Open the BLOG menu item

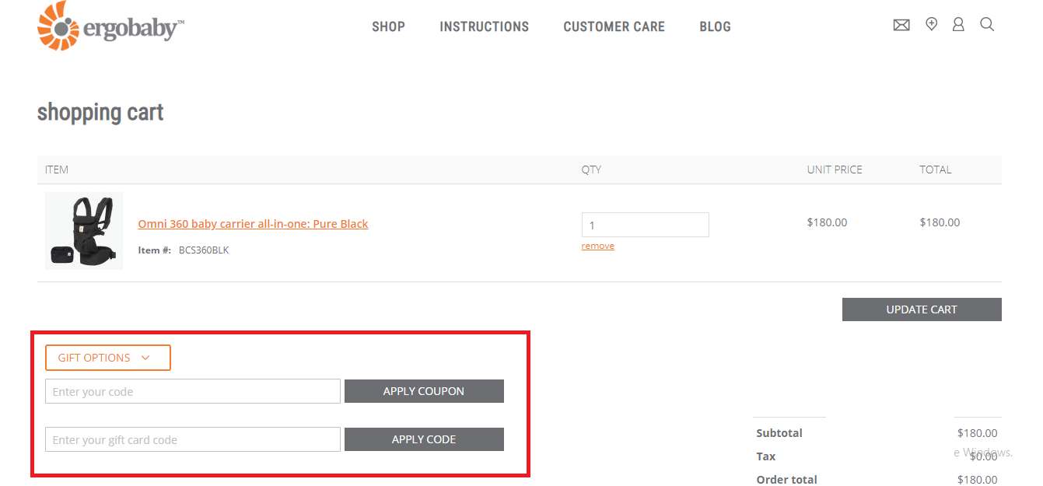715,26
